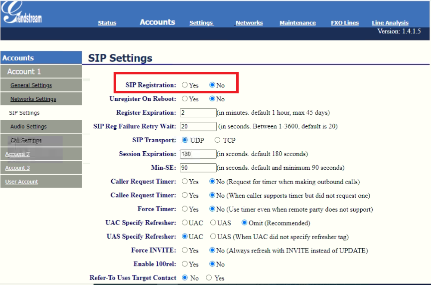Open the Networks page
This screenshot has height=285, width=431.
(x=249, y=23)
